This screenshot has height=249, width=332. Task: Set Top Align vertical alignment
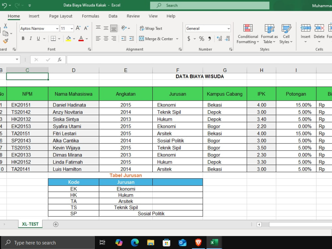[x=98, y=28]
